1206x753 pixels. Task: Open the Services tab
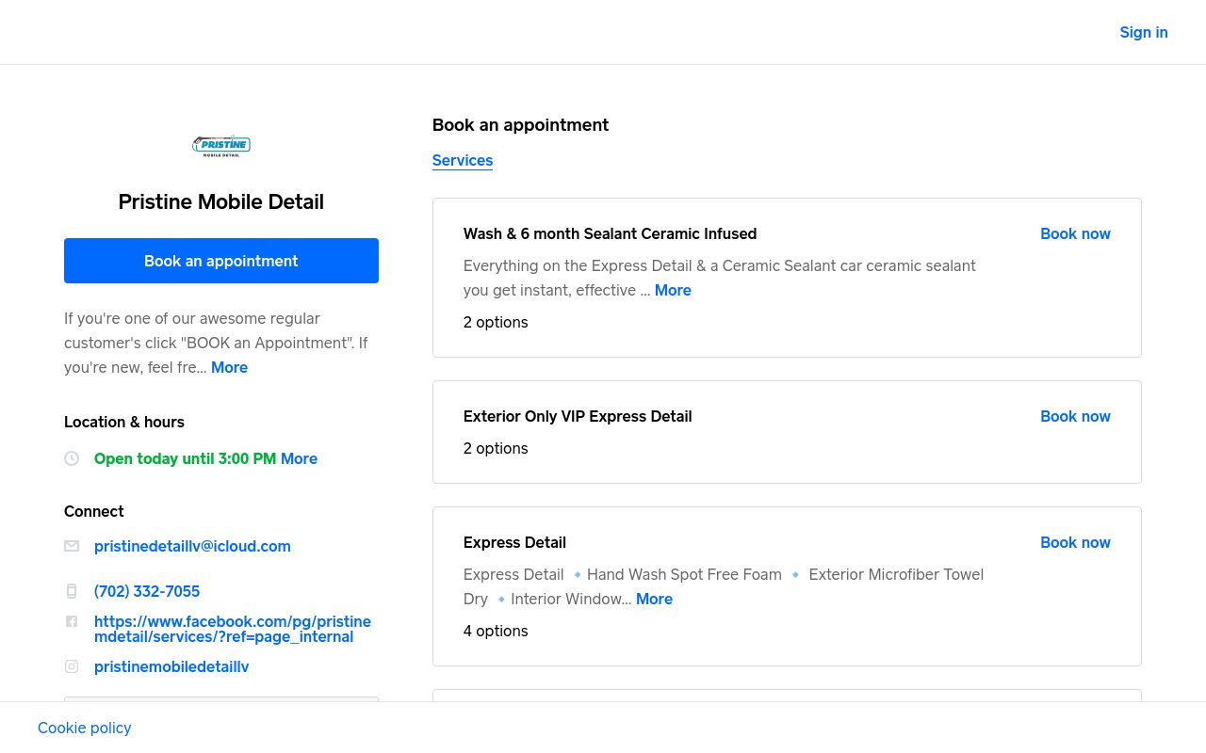pyautogui.click(x=463, y=160)
